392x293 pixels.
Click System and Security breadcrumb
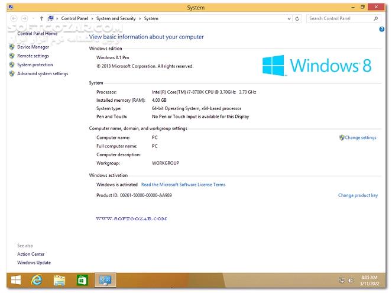coord(116,18)
